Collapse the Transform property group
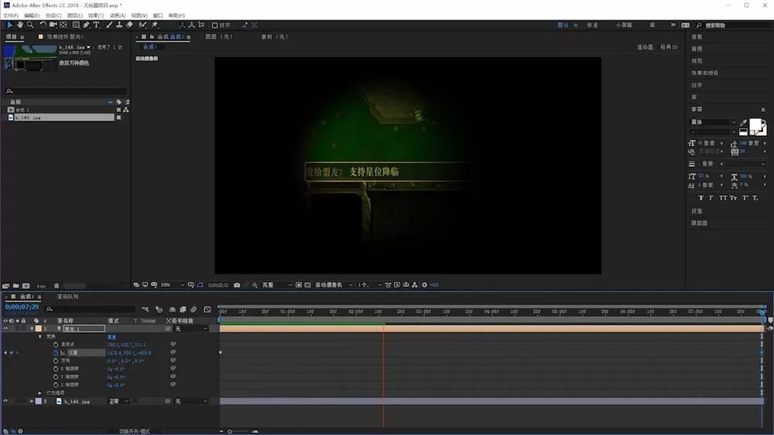 40,336
